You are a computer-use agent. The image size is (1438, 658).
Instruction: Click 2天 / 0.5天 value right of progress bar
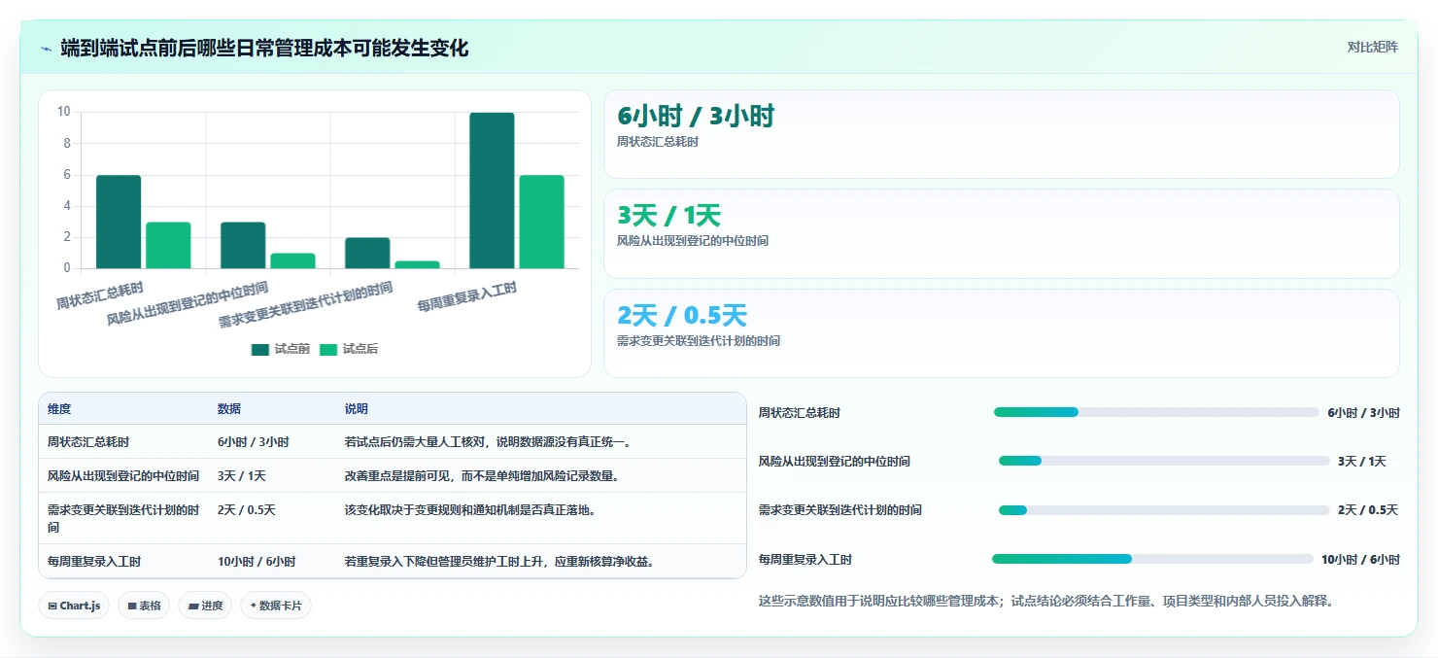point(1368,510)
